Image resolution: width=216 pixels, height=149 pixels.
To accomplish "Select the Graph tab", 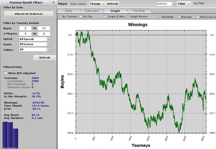I will click(x=115, y=11).
